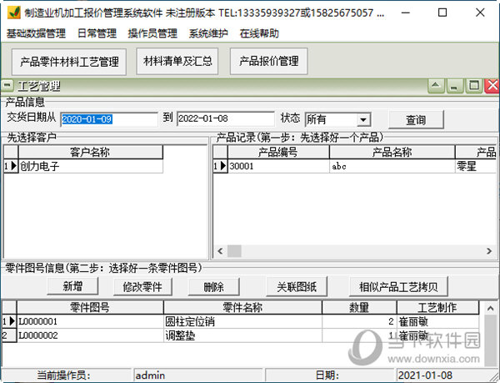Open 产品报价管理 module
The image size is (500, 383).
point(269,61)
